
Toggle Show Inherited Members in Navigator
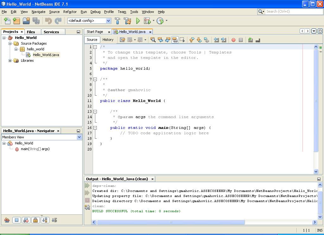pyautogui.click(x=7, y=220)
